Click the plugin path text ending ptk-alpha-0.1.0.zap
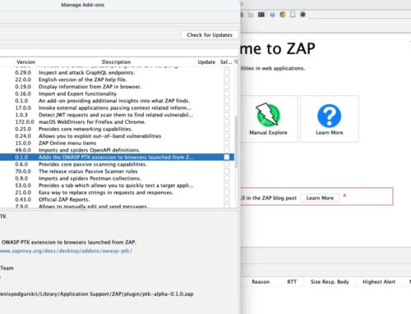Image resolution: width=411 pixels, height=314 pixels. pos(96,294)
